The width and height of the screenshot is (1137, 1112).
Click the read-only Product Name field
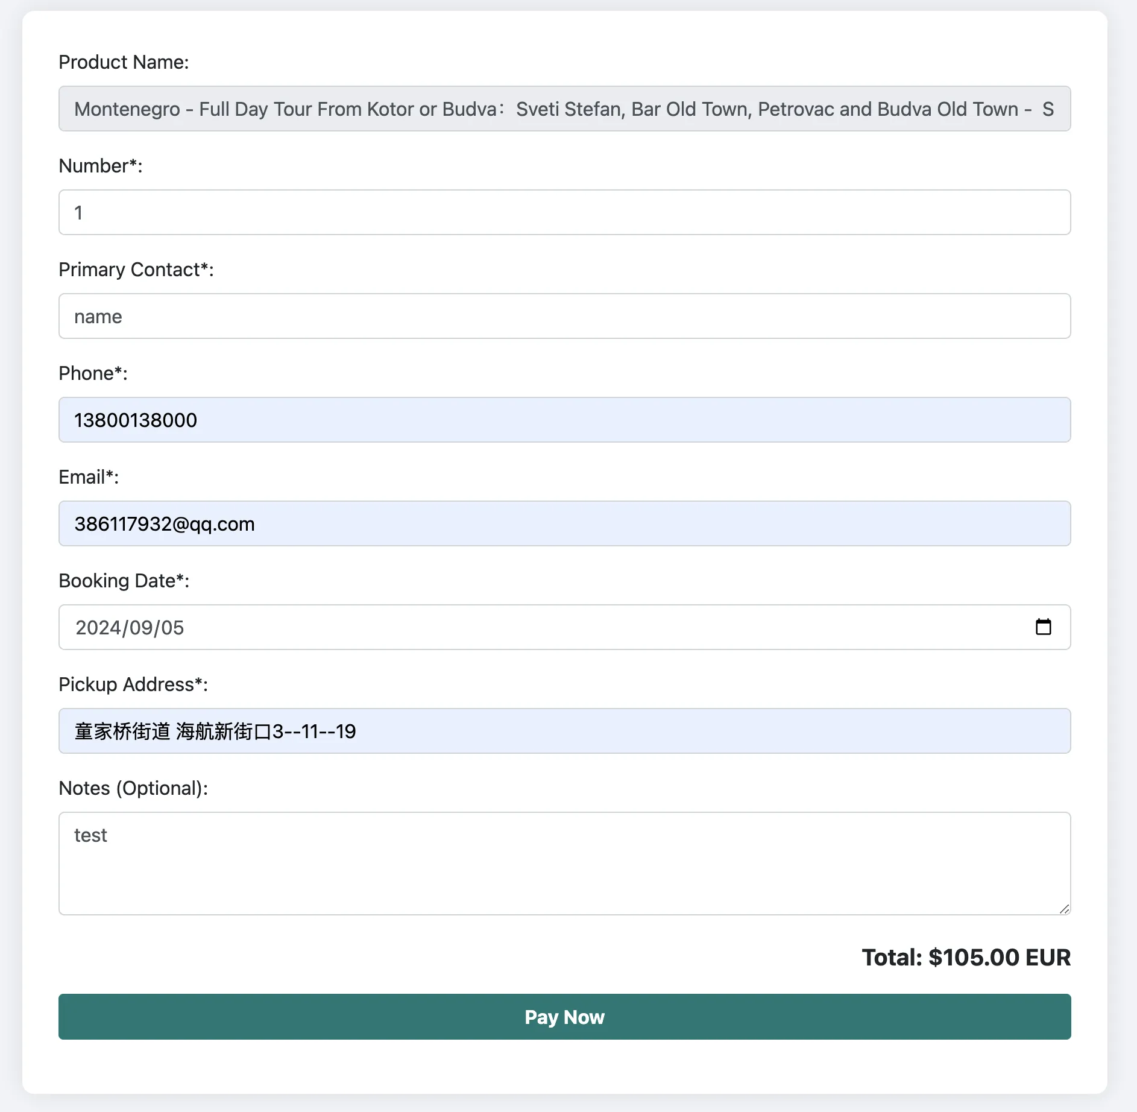[x=565, y=109]
